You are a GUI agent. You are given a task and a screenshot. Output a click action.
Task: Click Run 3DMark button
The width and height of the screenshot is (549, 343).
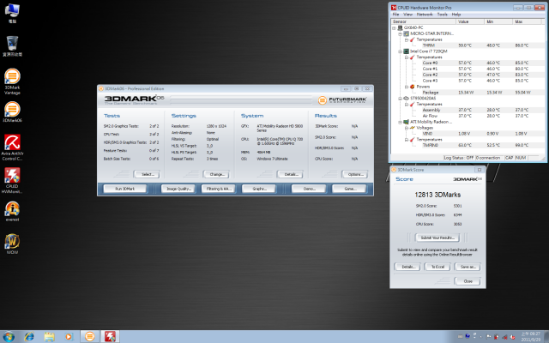click(x=125, y=189)
